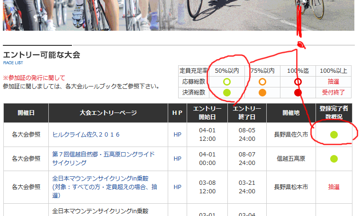Open the HP link for ヒルクライム佐久
The height and width of the screenshot is (216, 361).
tap(177, 135)
